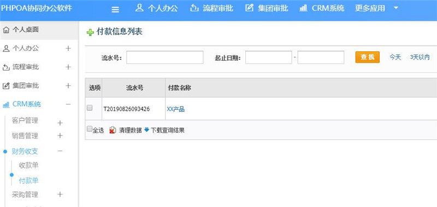Collapse the CRM系统 sidebar section
437x207 pixels.
(x=68, y=104)
